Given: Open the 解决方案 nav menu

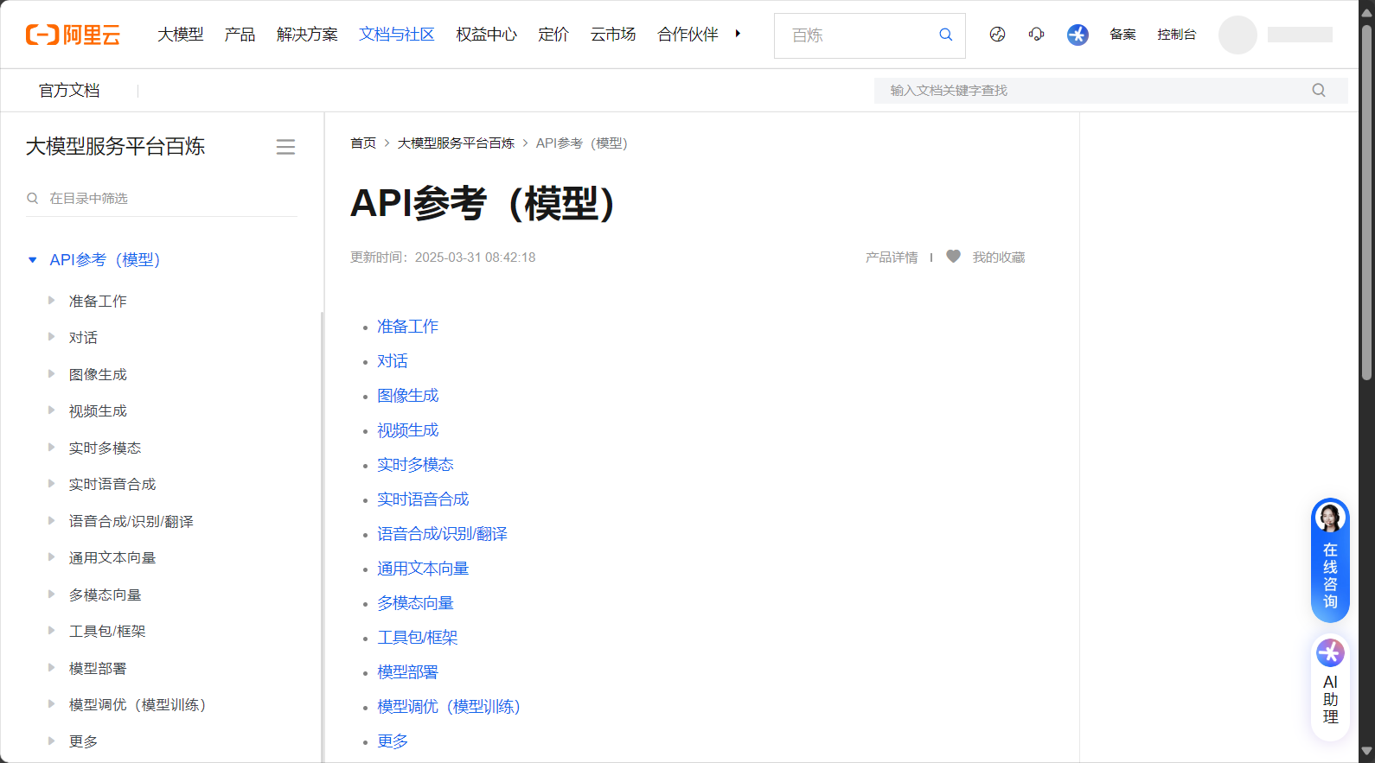Looking at the screenshot, I should [x=307, y=35].
